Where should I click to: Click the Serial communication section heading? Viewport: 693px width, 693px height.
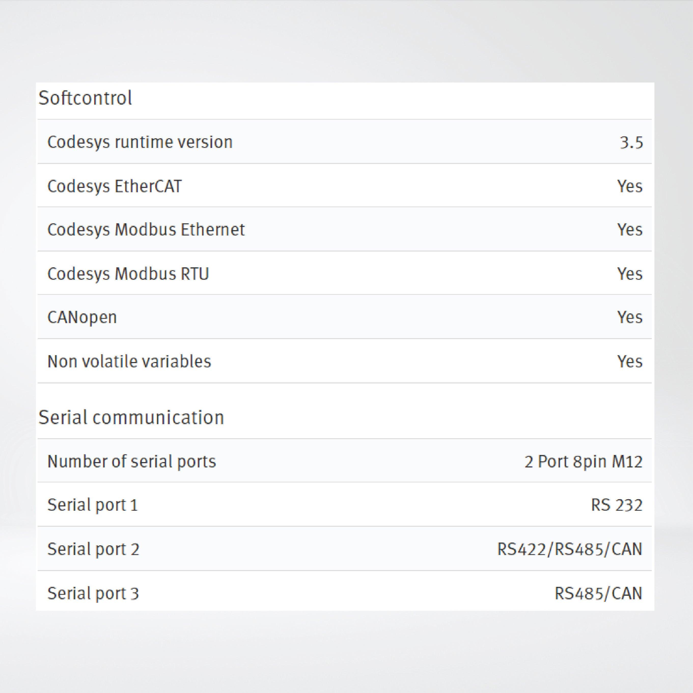(131, 418)
